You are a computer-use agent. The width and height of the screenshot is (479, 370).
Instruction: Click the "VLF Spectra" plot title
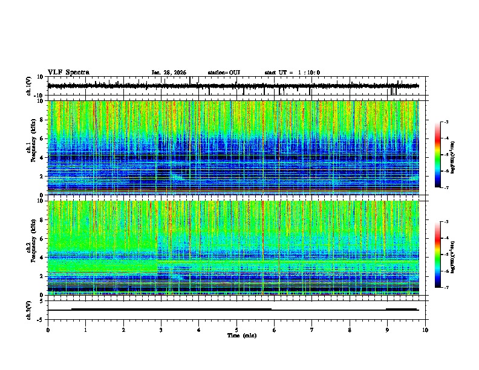[x=68, y=73]
